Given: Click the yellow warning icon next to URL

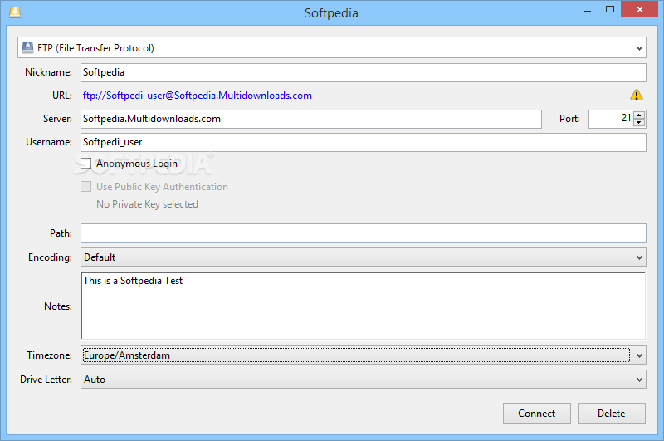Looking at the screenshot, I should (636, 96).
